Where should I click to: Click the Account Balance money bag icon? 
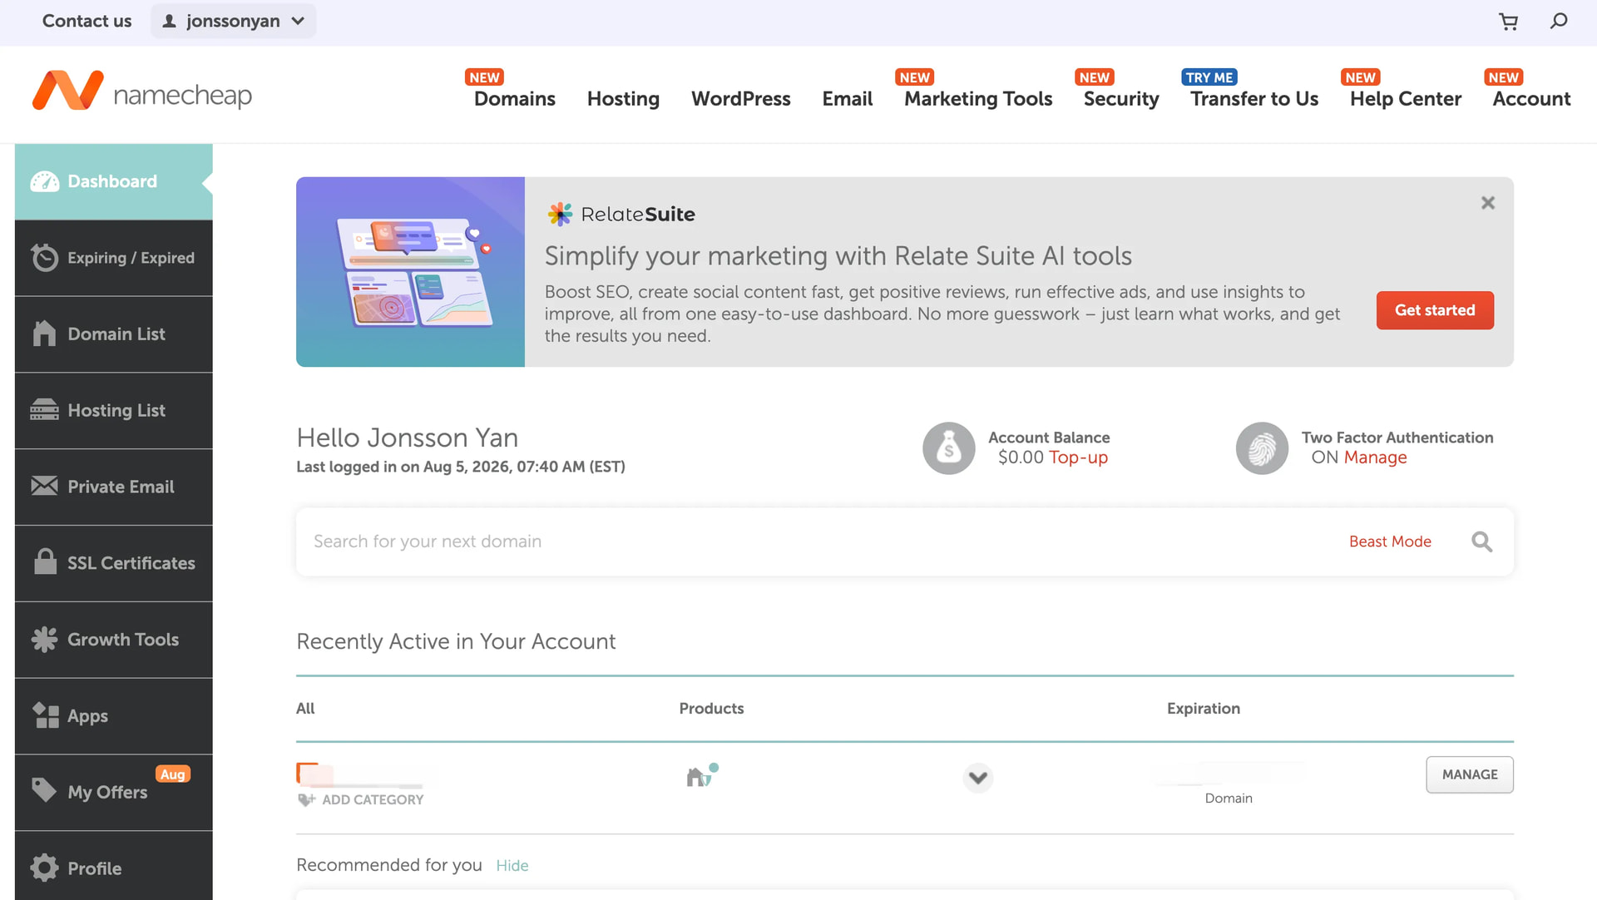(x=948, y=448)
